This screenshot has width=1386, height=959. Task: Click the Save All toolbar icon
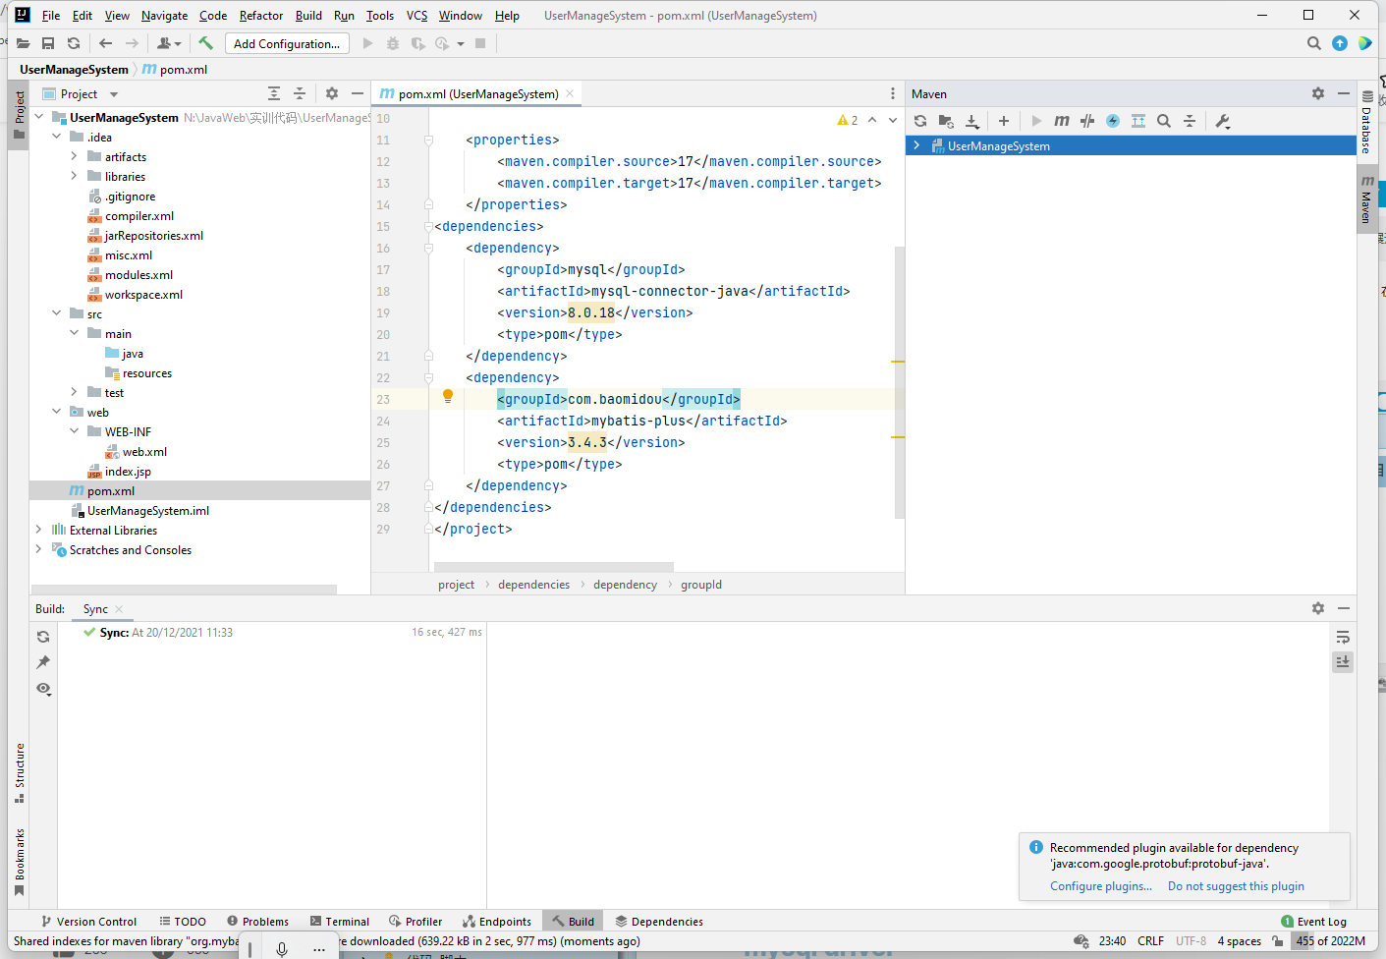(48, 43)
